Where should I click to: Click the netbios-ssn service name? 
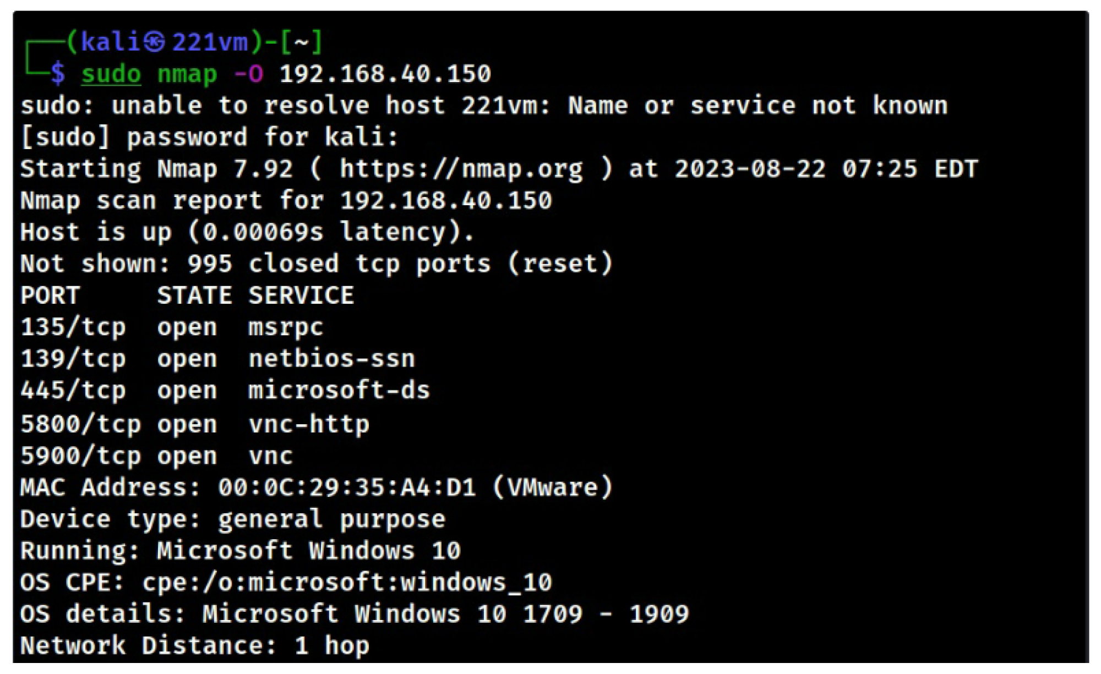click(x=331, y=359)
